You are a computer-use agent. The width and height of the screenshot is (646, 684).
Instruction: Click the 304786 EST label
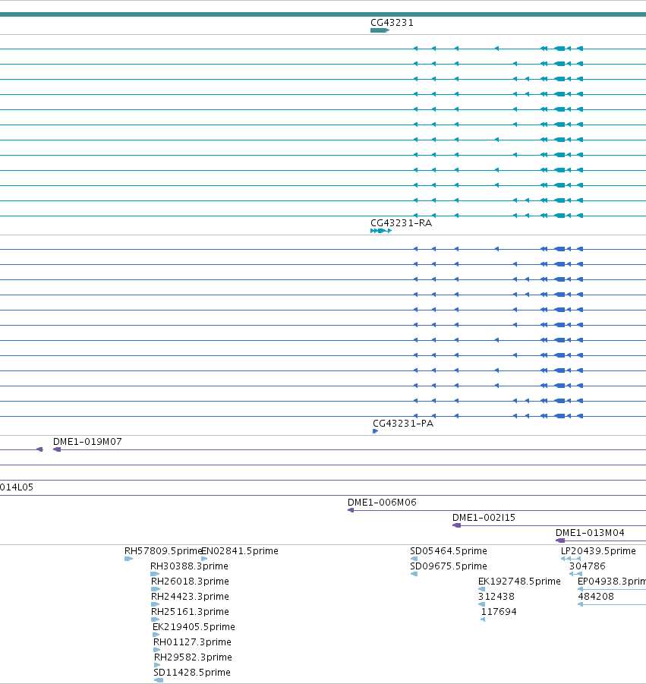587,566
